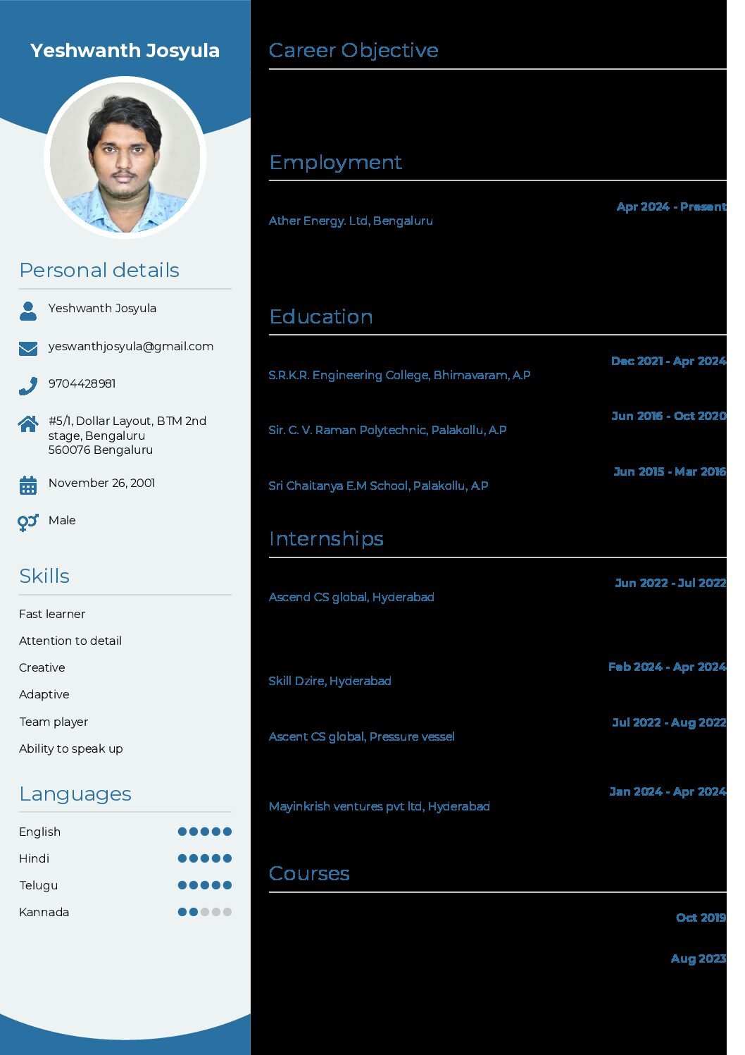Image resolution: width=745 pixels, height=1055 pixels.
Task: Click the Hindi language label
Action: (x=35, y=858)
